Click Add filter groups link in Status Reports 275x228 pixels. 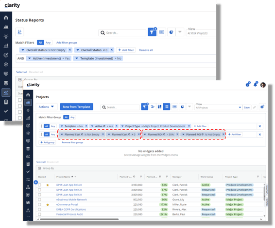67,43
